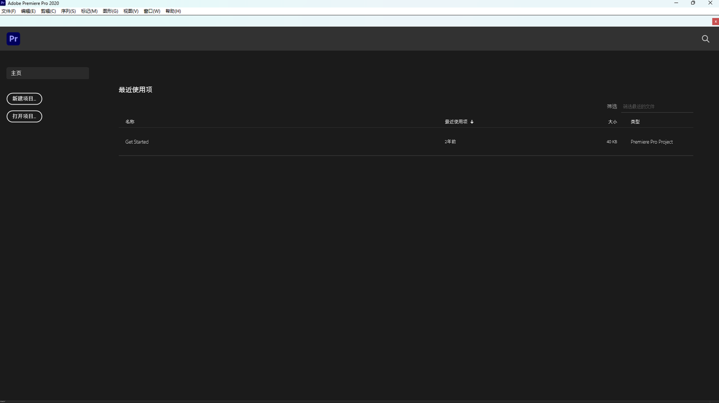This screenshot has height=403, width=719.
Task: Open the 帮助(H) menu
Action: [x=173, y=11]
